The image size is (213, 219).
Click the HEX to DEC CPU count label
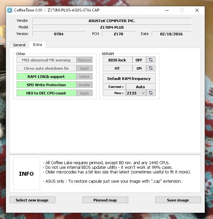[x=46, y=93]
